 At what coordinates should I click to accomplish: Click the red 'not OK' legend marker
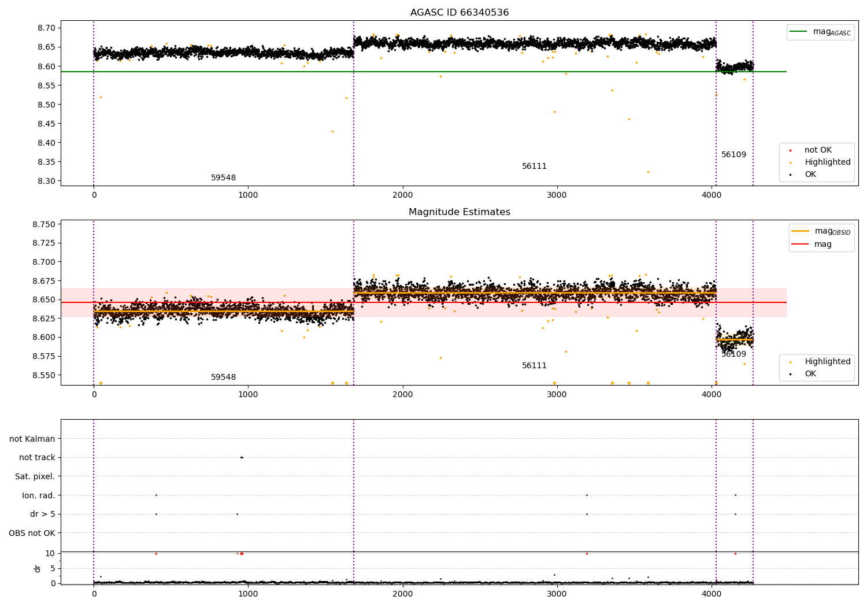pyautogui.click(x=790, y=150)
